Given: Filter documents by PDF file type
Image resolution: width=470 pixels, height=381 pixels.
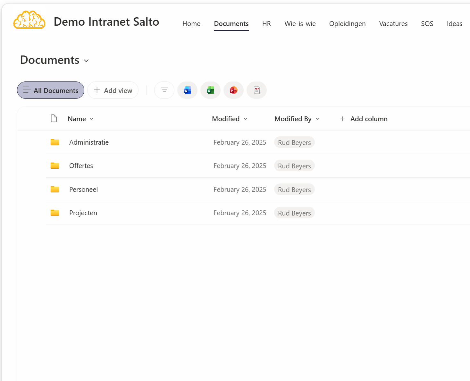Looking at the screenshot, I should (x=256, y=90).
